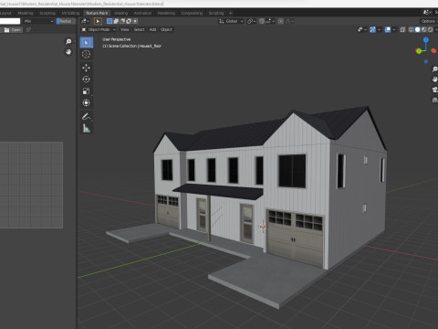Click the viewport zoom magnifier icon
The width and height of the screenshot is (438, 329).
(x=435, y=69)
